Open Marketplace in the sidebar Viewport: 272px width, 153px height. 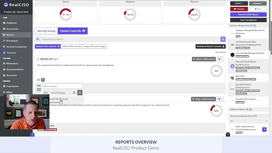(12, 64)
